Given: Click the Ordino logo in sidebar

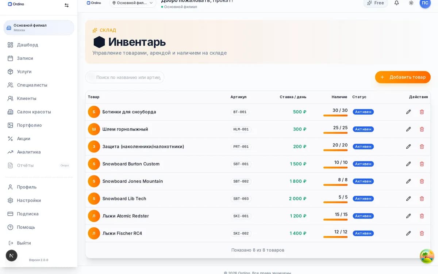Looking at the screenshot, I should pyautogui.click(x=16, y=4).
